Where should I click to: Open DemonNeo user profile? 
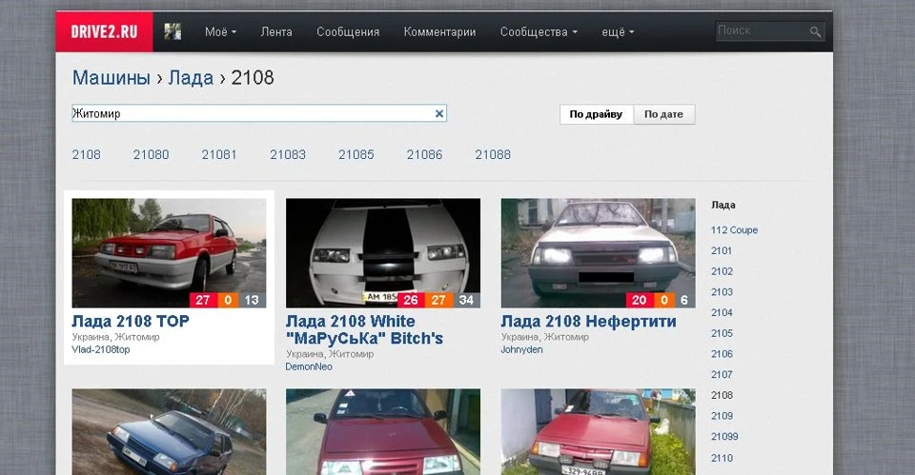click(x=309, y=366)
